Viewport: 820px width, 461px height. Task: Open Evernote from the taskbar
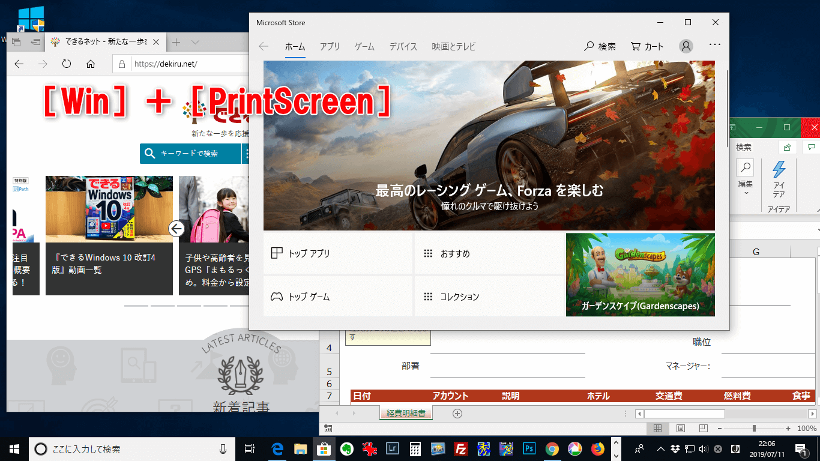pos(346,448)
